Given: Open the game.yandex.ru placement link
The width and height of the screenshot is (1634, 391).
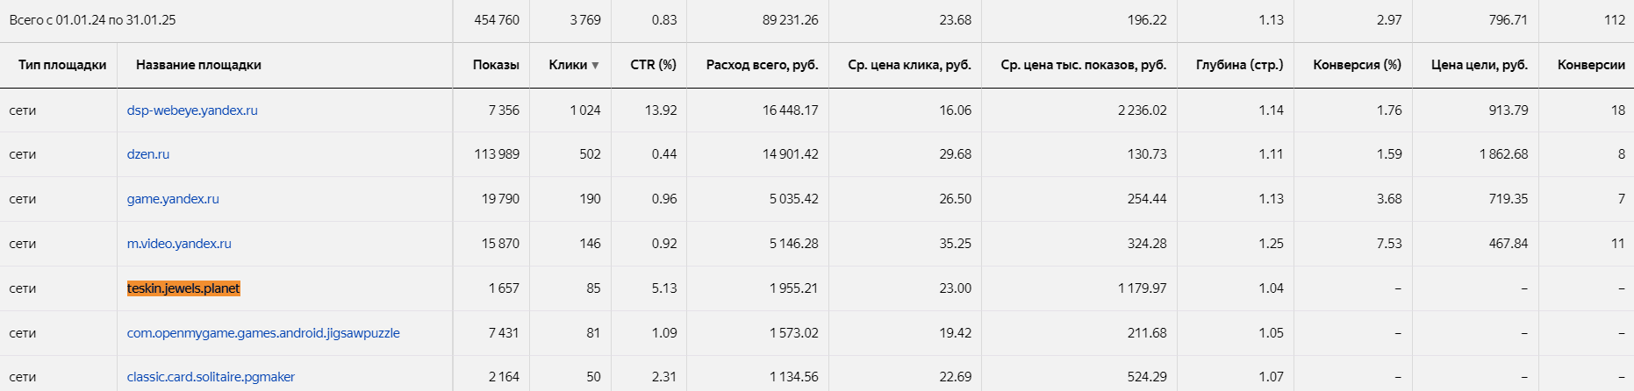Looking at the screenshot, I should 173,199.
